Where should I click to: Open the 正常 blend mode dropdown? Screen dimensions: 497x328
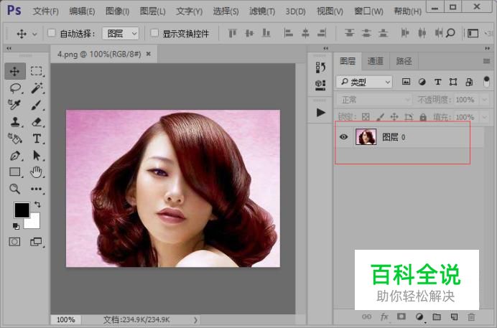[374, 100]
